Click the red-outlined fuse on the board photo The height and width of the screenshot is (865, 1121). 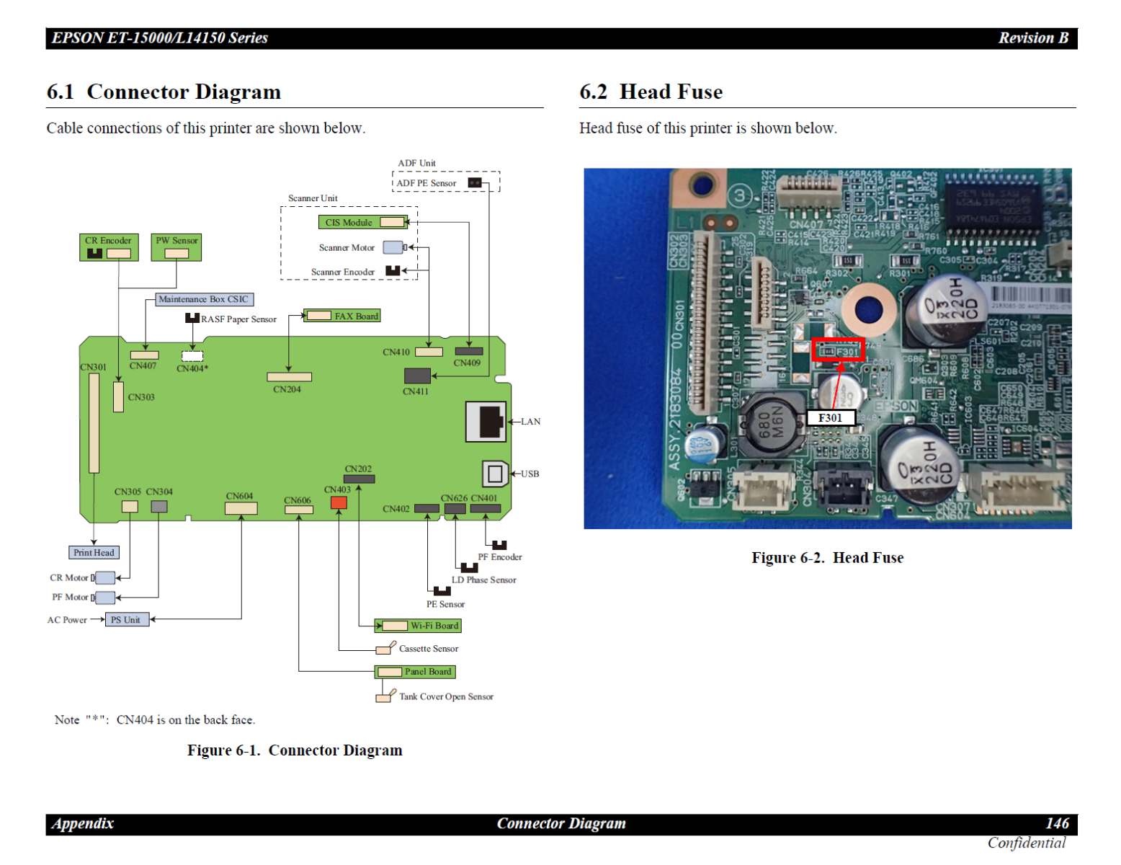click(839, 350)
